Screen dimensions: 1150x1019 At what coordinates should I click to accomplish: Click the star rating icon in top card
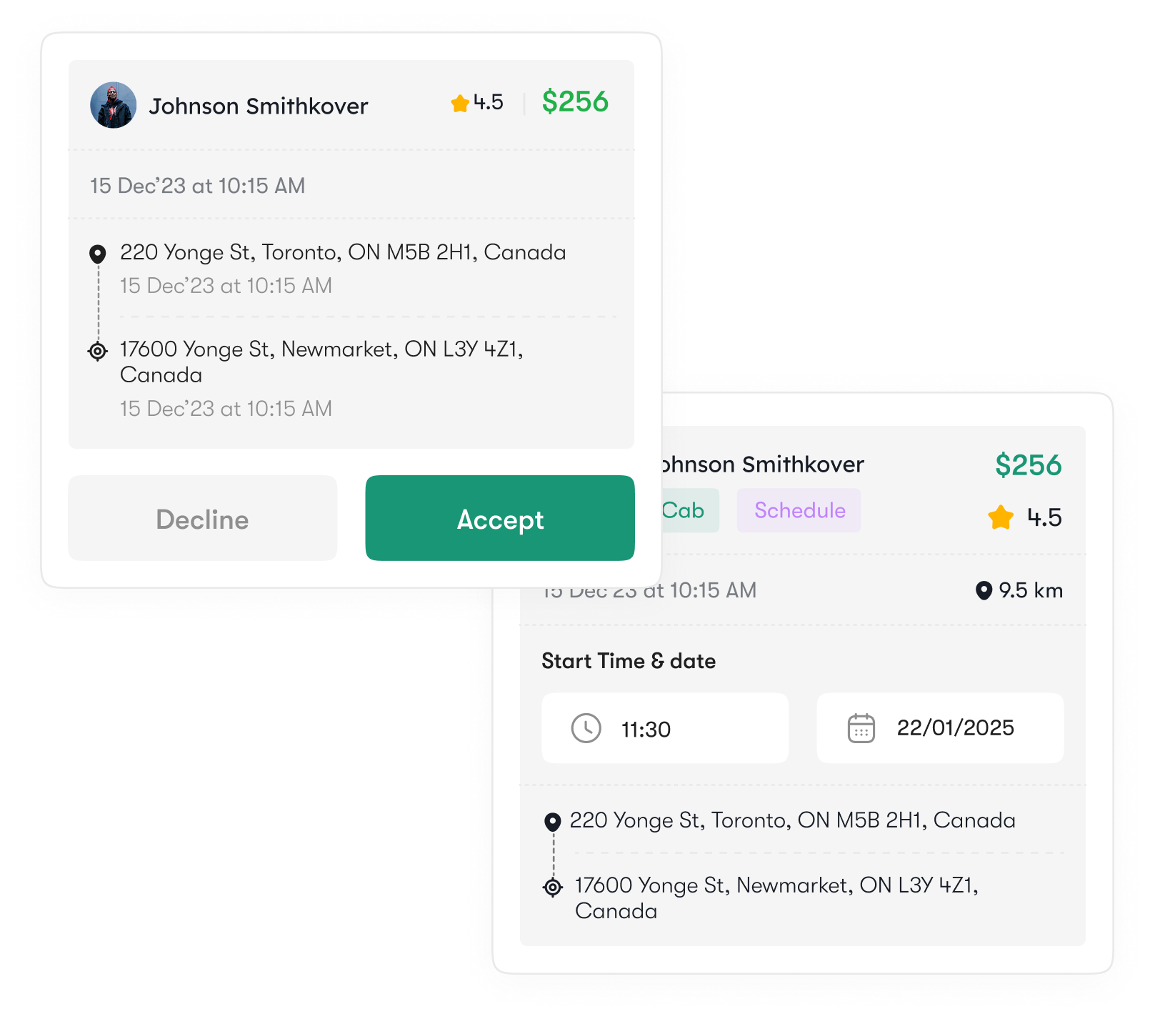(460, 104)
